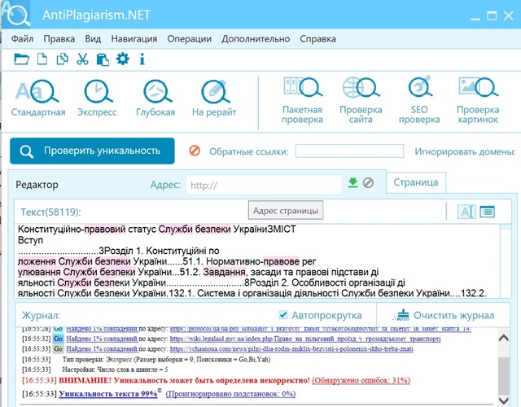Image resolution: width=521 pixels, height=407 pixels.
Task: Click inside the editor text area
Action: click(257, 260)
